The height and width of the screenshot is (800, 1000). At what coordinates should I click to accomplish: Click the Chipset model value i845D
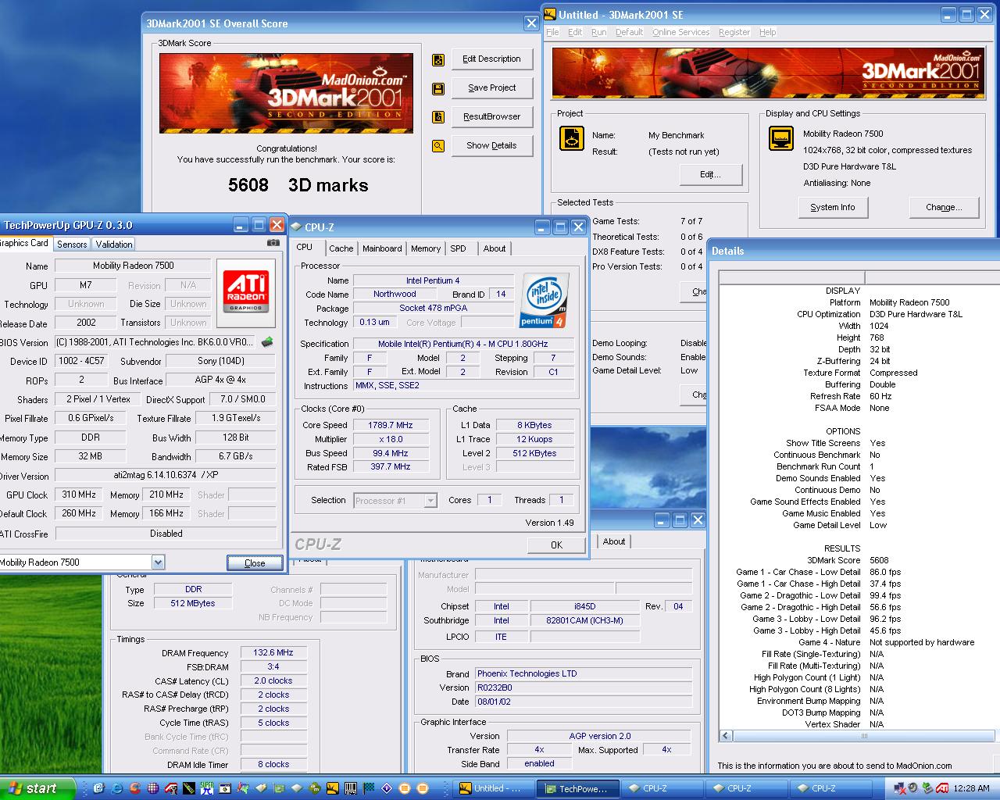click(584, 606)
